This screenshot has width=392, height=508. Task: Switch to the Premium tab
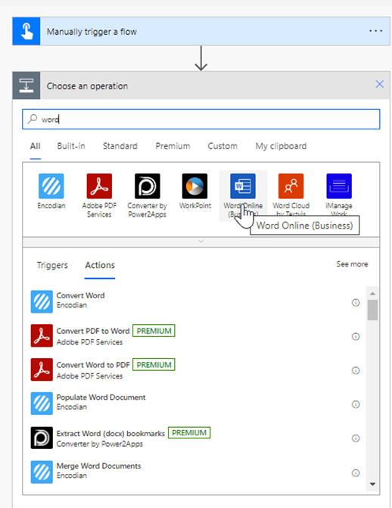pyautogui.click(x=173, y=146)
